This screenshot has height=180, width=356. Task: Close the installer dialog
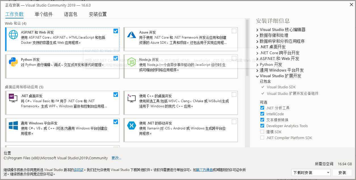[351, 4]
